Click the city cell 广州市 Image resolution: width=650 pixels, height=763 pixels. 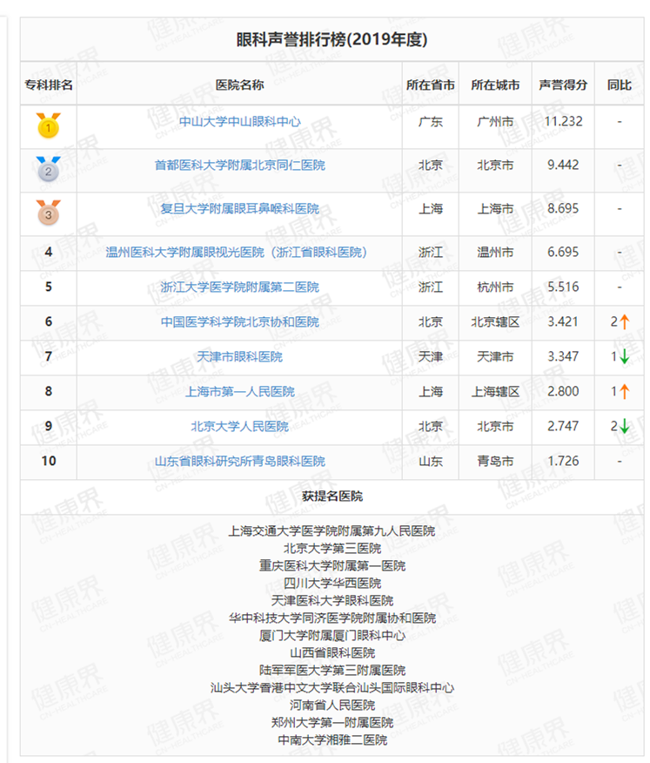click(495, 122)
